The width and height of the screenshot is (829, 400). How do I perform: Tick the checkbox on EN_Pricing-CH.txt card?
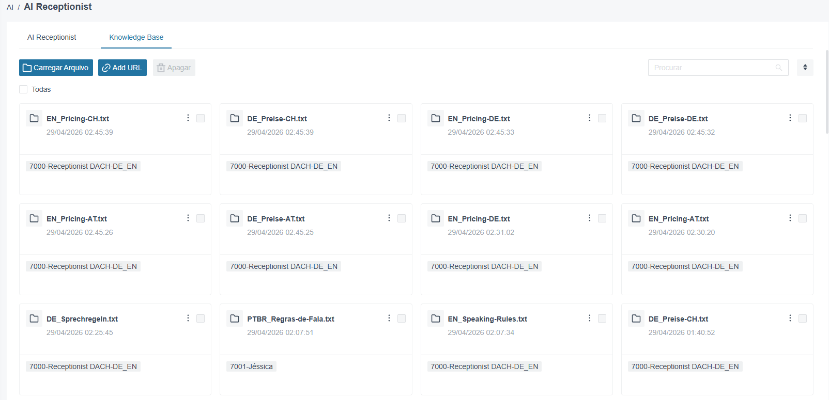pyautogui.click(x=201, y=118)
